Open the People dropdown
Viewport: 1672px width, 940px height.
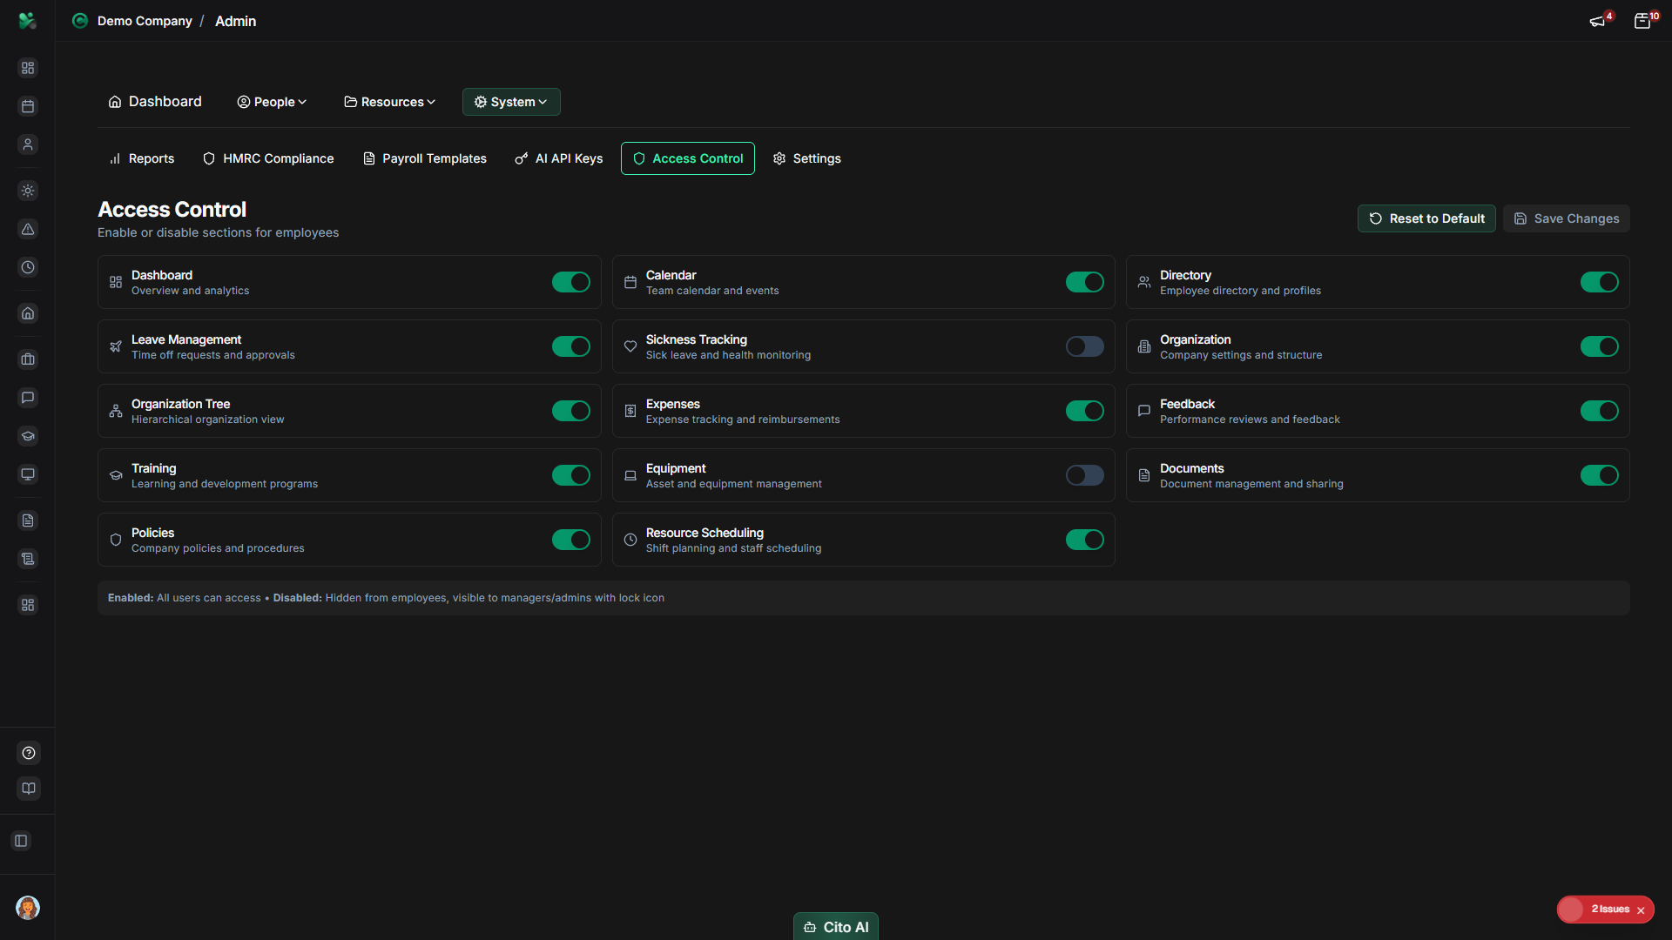click(271, 102)
